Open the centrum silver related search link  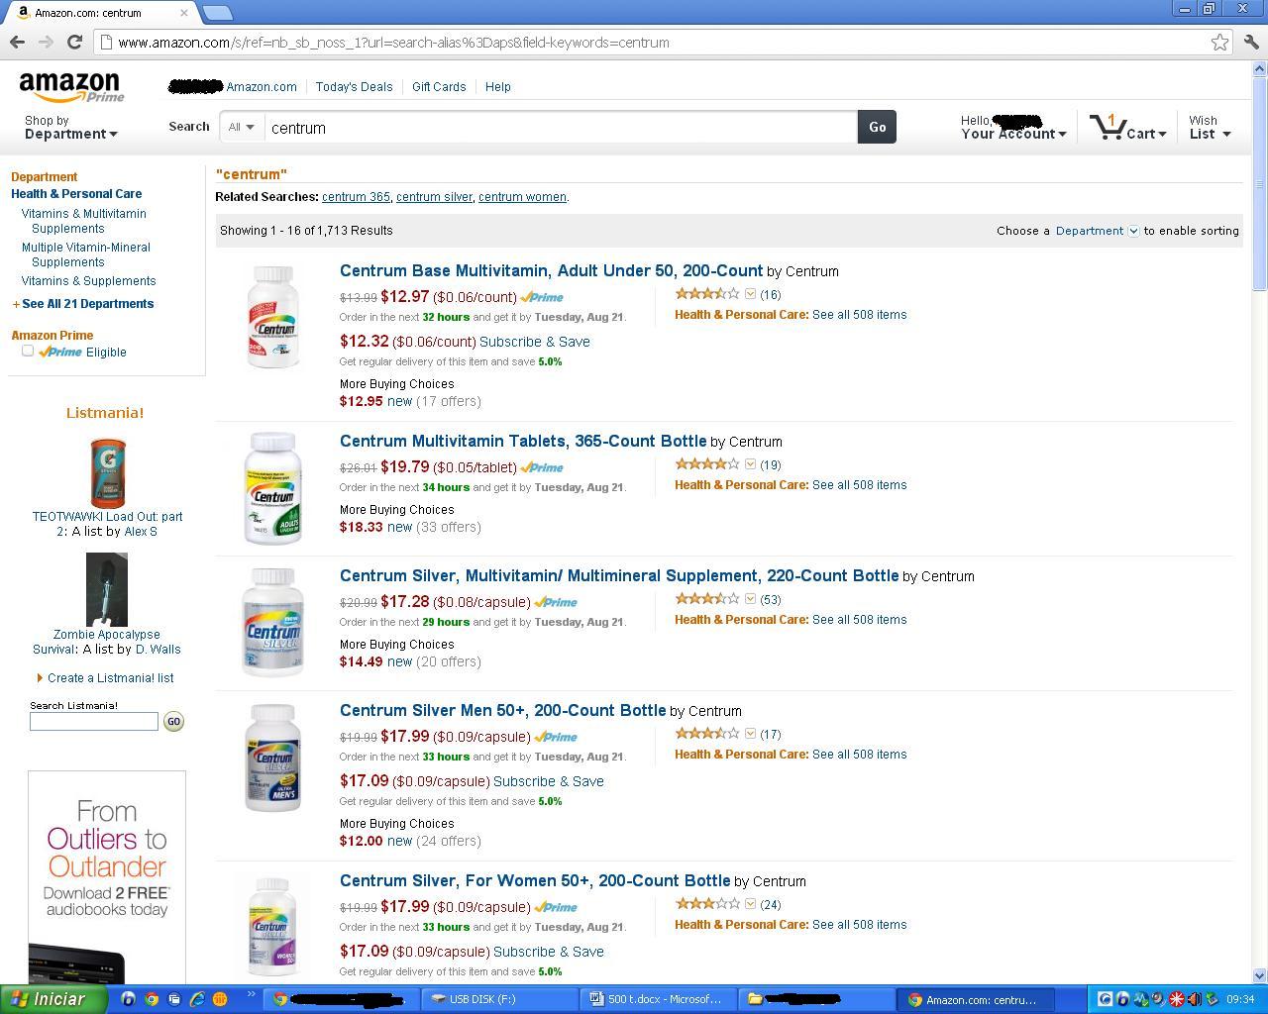tap(434, 197)
